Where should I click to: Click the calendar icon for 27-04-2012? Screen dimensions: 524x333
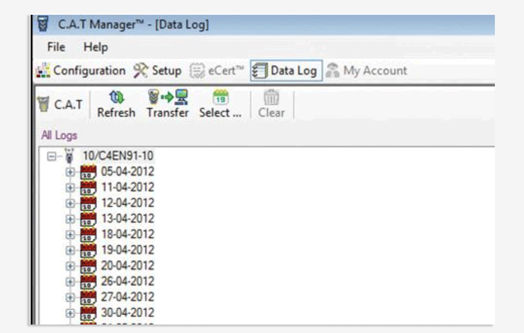pyautogui.click(x=88, y=298)
